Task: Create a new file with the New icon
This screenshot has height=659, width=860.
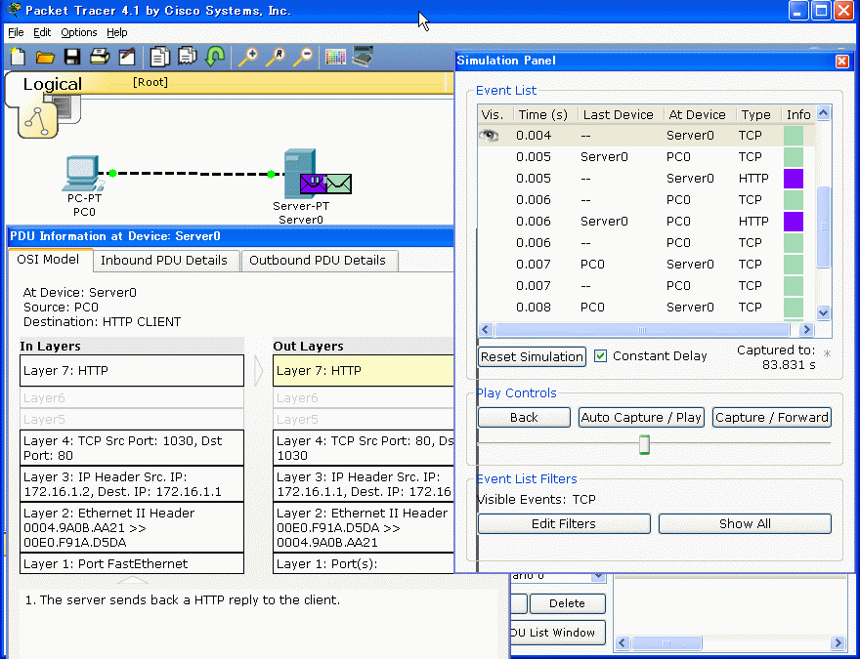Action: tap(19, 57)
